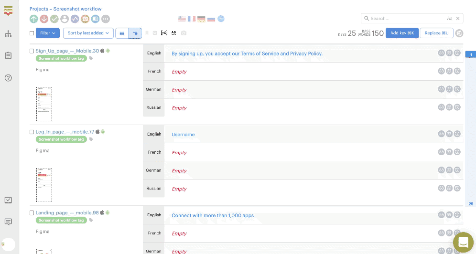This screenshot has height=254, width=476.
Task: Open the Contributors person icon
Action: pos(65,19)
